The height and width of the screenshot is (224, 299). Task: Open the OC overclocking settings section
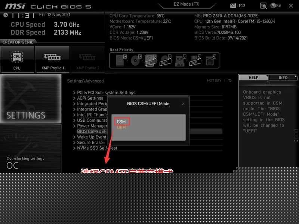(x=31, y=149)
